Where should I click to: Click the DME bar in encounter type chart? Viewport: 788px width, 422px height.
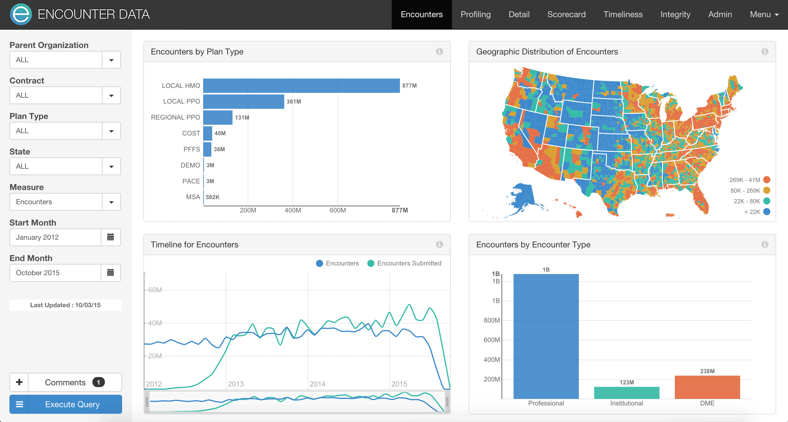pyautogui.click(x=707, y=387)
